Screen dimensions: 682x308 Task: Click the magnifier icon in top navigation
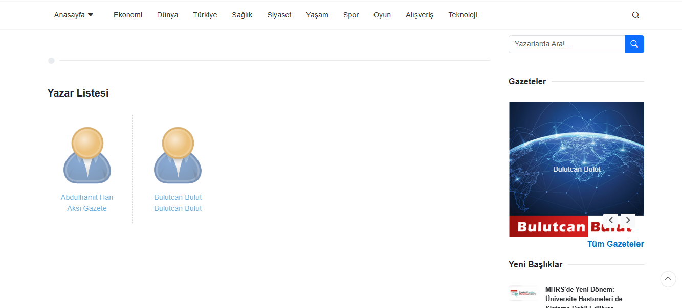click(x=635, y=15)
